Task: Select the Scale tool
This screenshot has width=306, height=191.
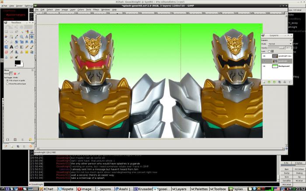Action: click(22, 42)
